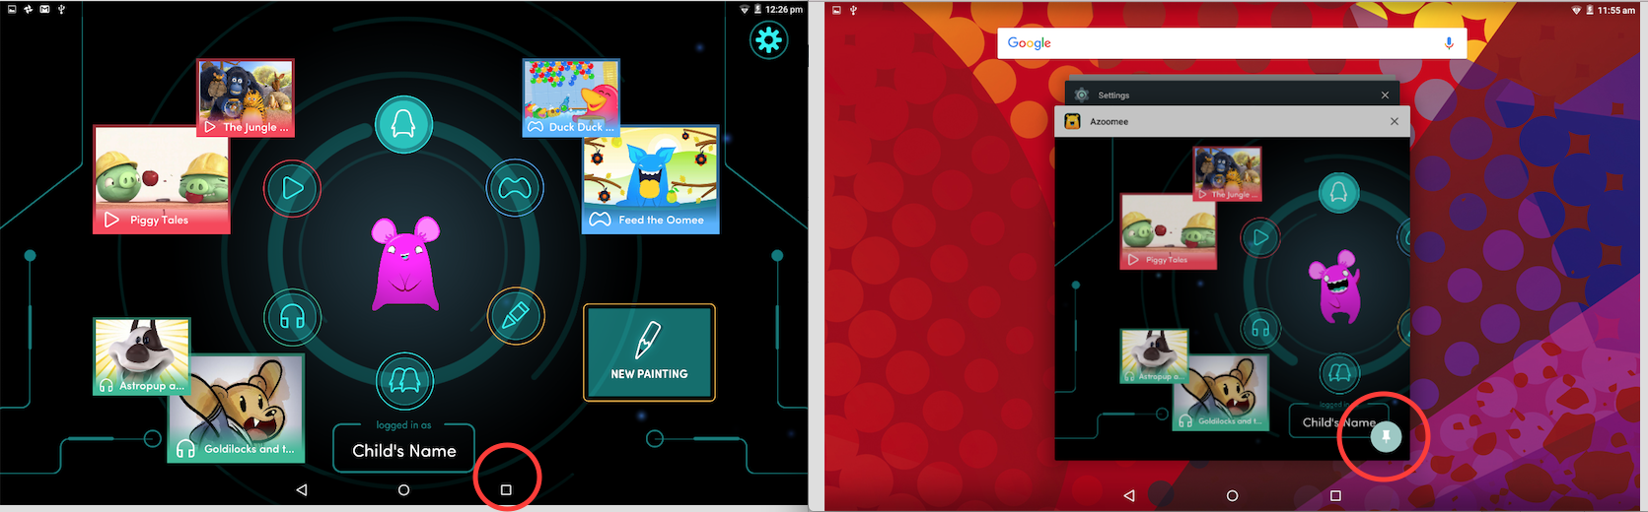Select the Settings card in recents
Image resolution: width=1648 pixels, height=512 pixels.
[1232, 95]
